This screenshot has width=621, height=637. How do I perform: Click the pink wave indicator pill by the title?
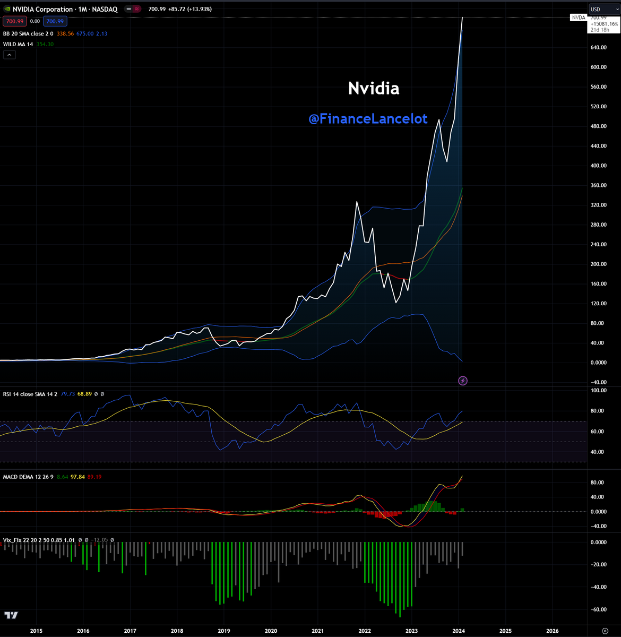(x=136, y=9)
